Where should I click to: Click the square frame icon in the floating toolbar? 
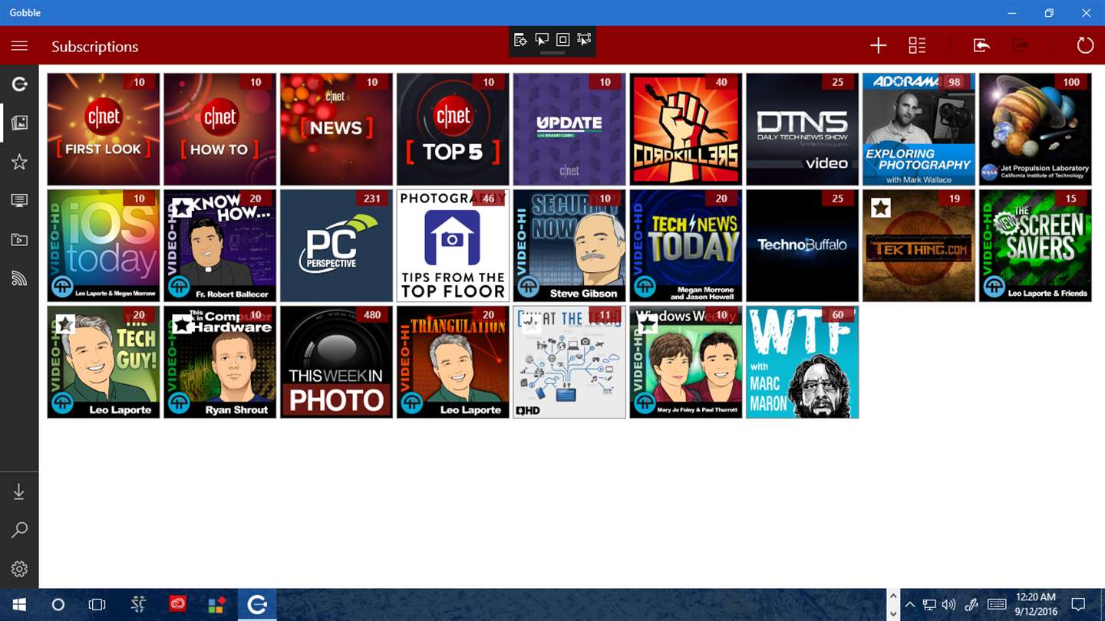562,40
